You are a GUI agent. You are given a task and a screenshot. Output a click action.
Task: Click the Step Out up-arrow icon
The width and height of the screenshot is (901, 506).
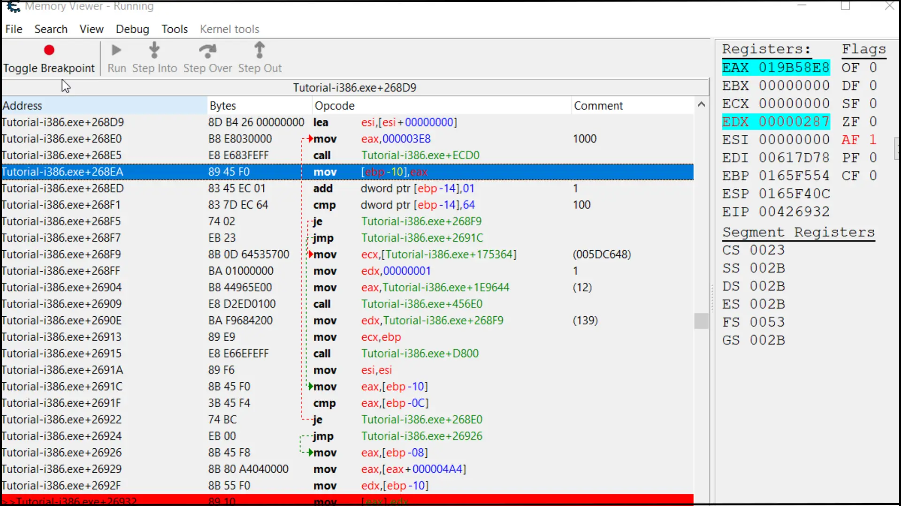pyautogui.click(x=260, y=50)
